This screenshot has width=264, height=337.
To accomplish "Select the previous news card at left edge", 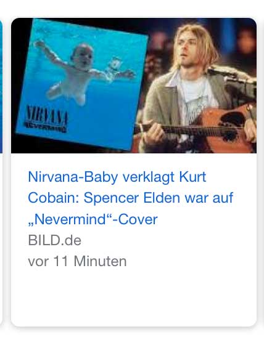I will pos(1,86).
